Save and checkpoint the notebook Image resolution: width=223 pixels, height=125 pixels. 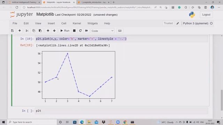13,31
